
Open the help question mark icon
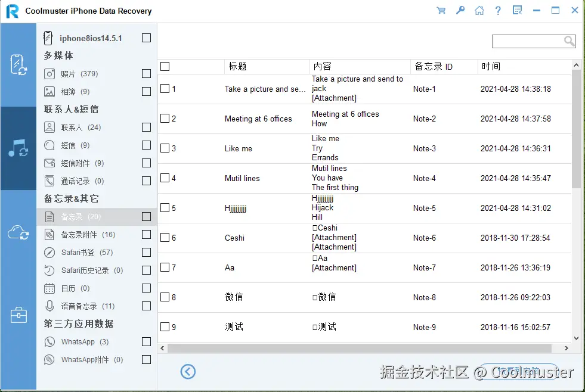coord(498,10)
